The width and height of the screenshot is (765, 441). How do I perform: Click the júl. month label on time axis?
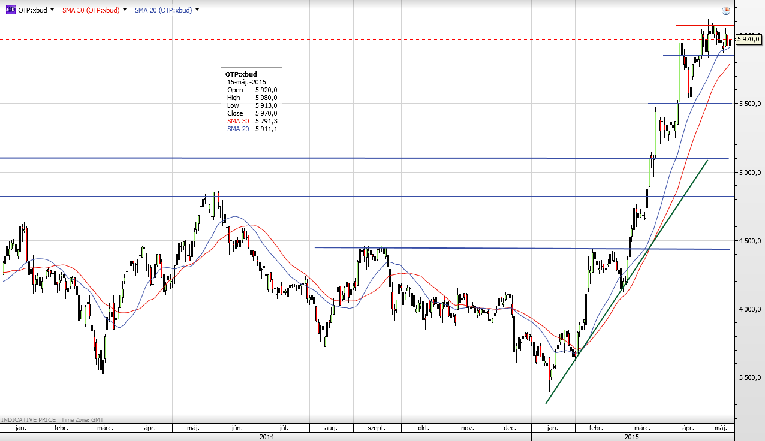[x=284, y=428]
